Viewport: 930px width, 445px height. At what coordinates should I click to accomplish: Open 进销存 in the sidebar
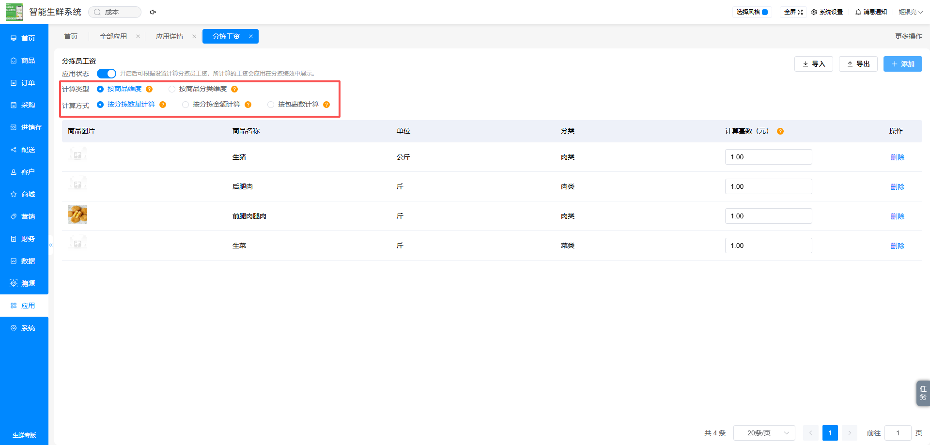24,127
